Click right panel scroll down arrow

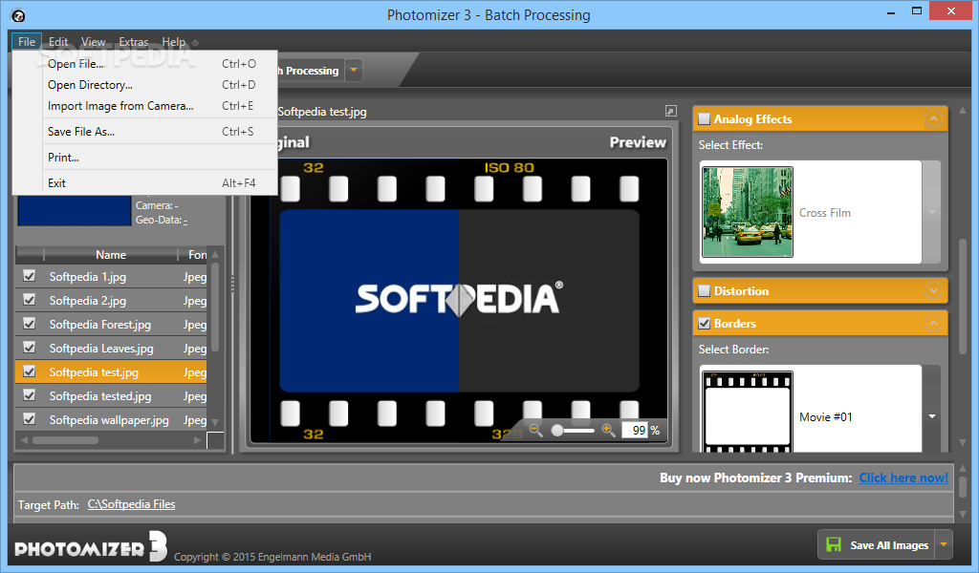coord(962,444)
